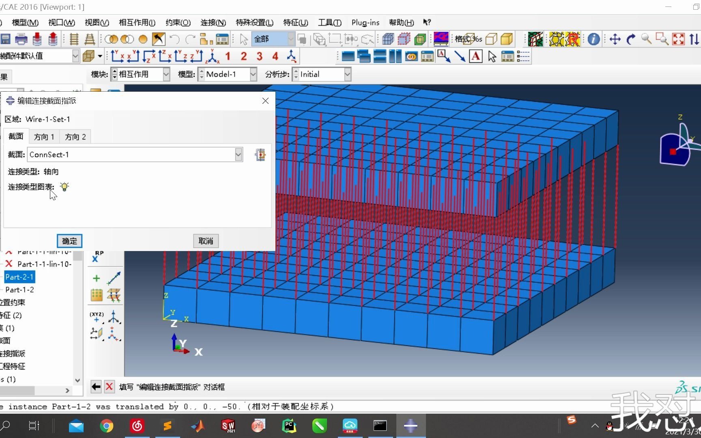701x438 pixels.
Task: Click the color code dialog icon
Action: pyautogui.click(x=441, y=39)
